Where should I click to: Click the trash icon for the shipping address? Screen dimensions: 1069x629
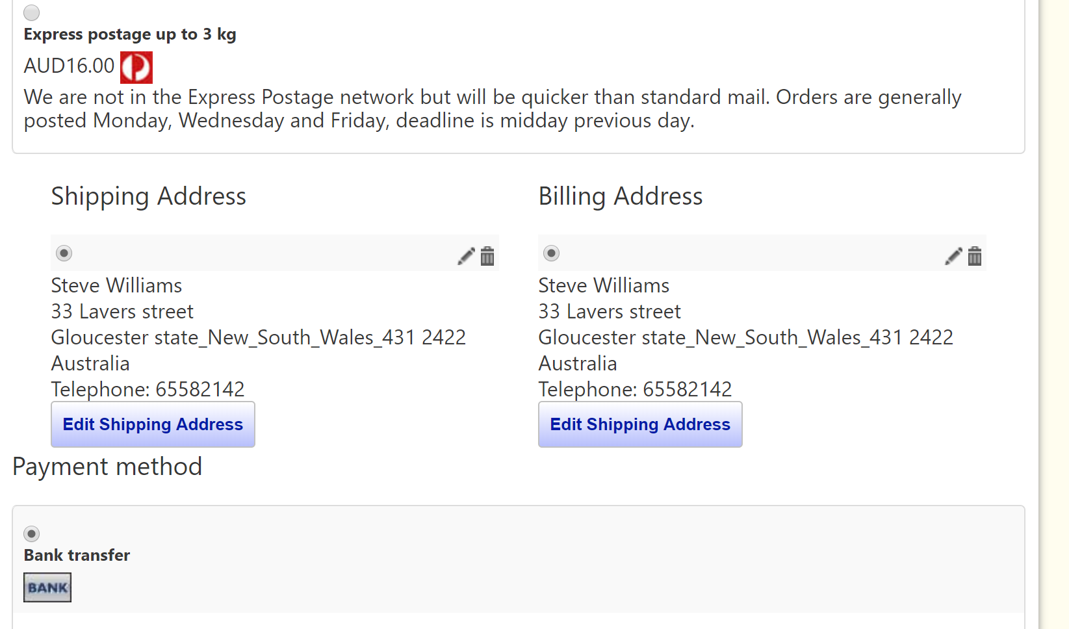pyautogui.click(x=487, y=256)
